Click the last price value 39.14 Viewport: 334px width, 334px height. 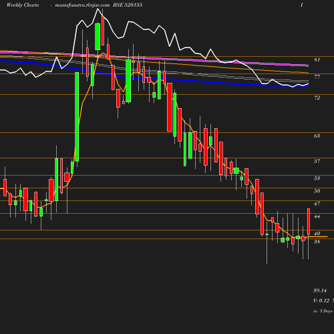coord(320,291)
